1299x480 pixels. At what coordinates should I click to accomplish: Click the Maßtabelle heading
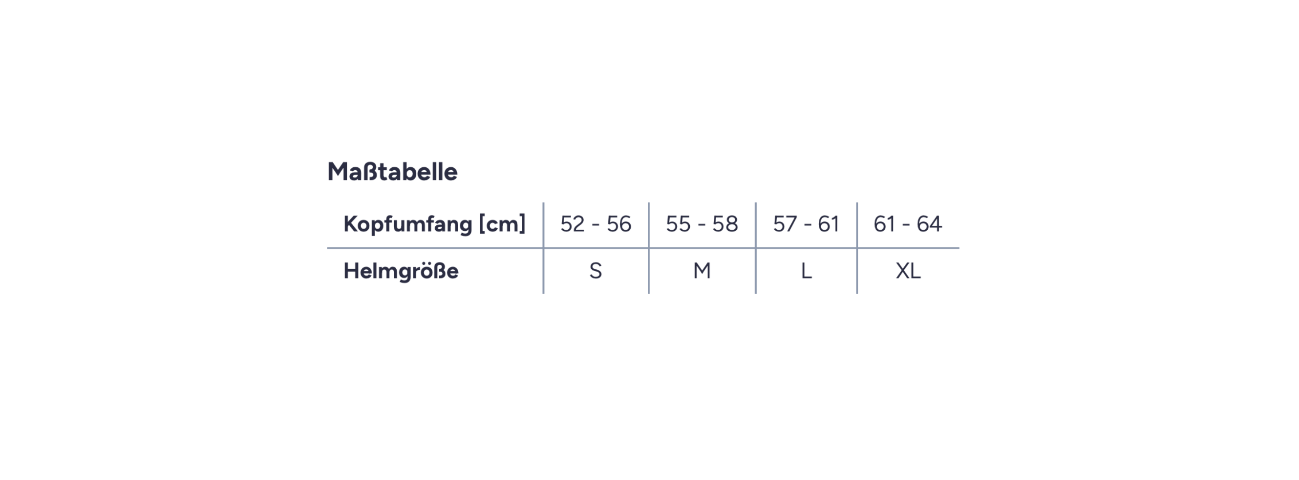pyautogui.click(x=392, y=172)
